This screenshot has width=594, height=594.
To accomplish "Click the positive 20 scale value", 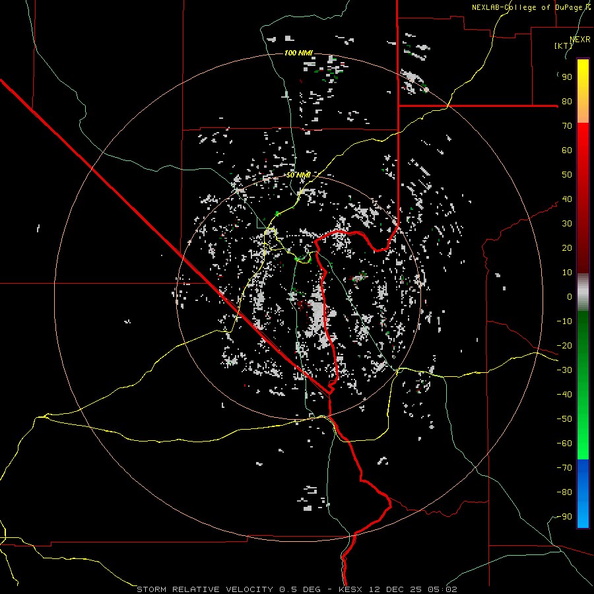I will [567, 248].
